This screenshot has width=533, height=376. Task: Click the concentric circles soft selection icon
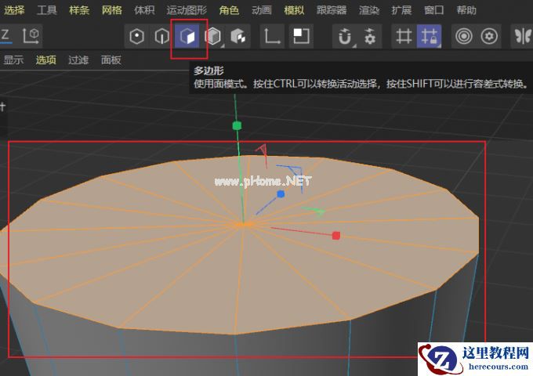(x=464, y=36)
